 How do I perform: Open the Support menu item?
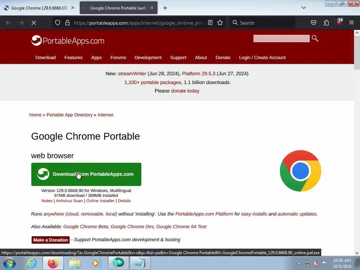[x=178, y=58]
